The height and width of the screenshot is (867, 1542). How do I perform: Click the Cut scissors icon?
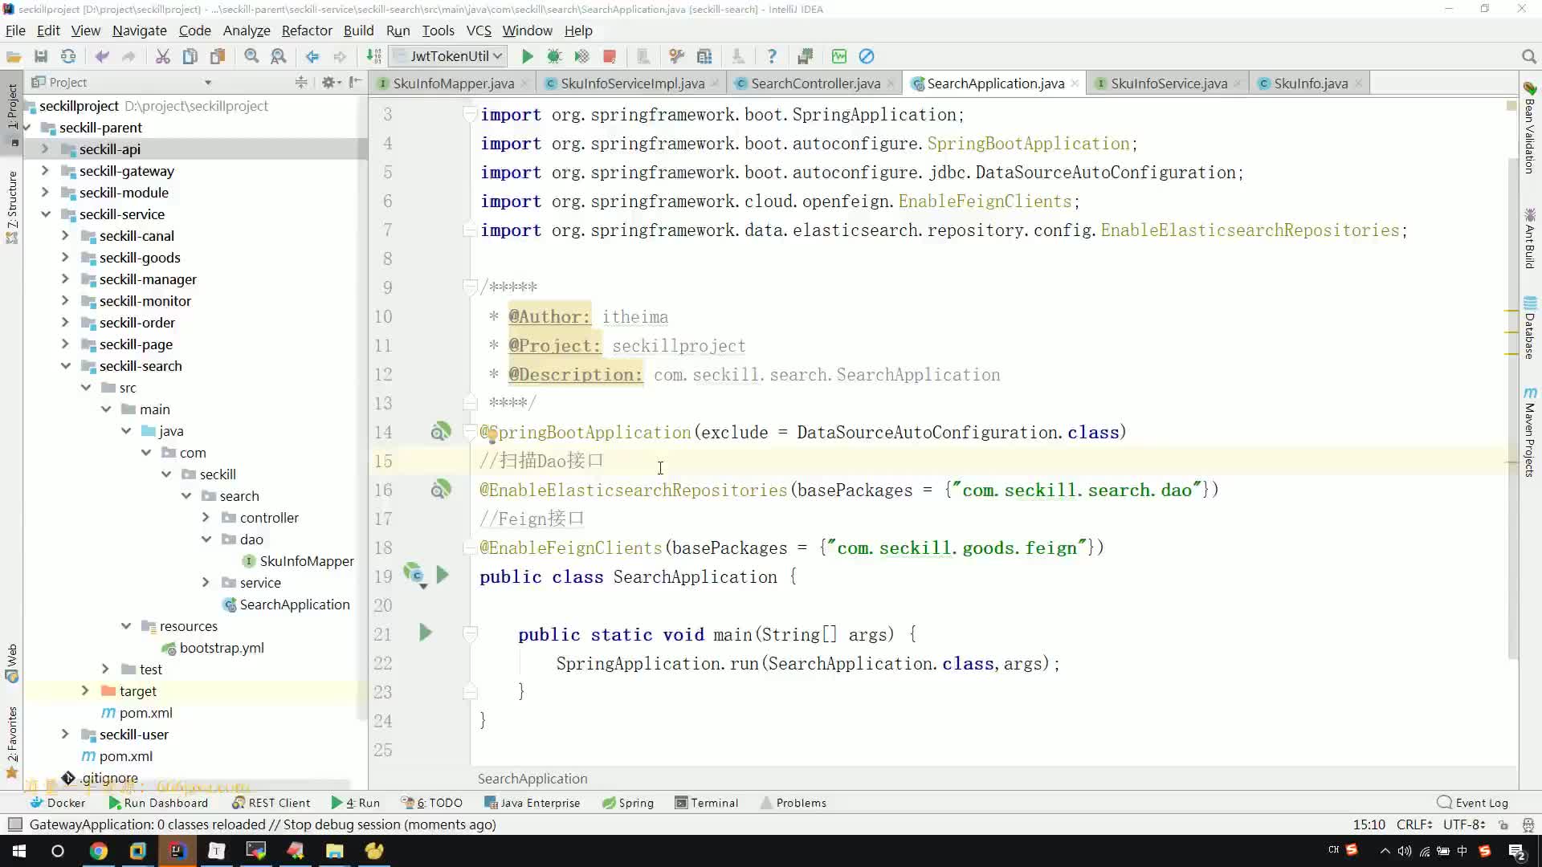(x=162, y=56)
